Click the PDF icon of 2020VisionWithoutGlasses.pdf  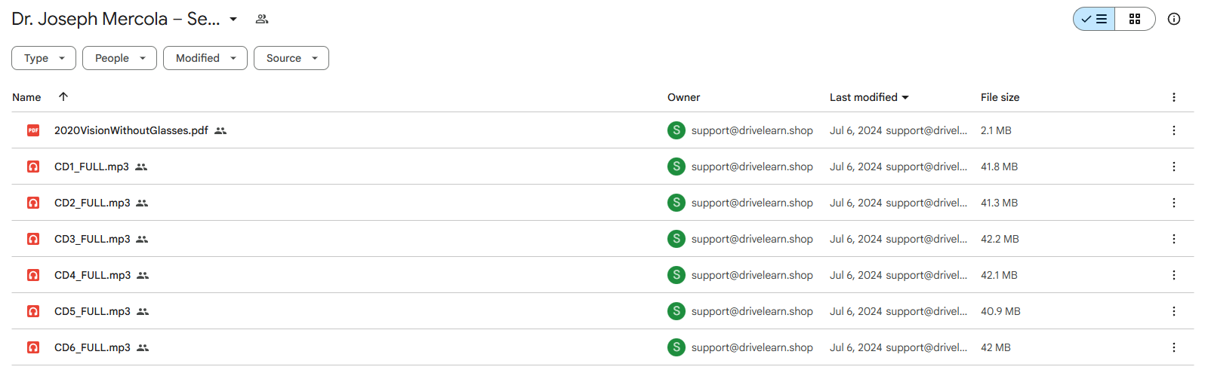click(33, 130)
